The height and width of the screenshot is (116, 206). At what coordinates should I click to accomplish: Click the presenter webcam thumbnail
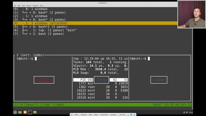(192, 14)
